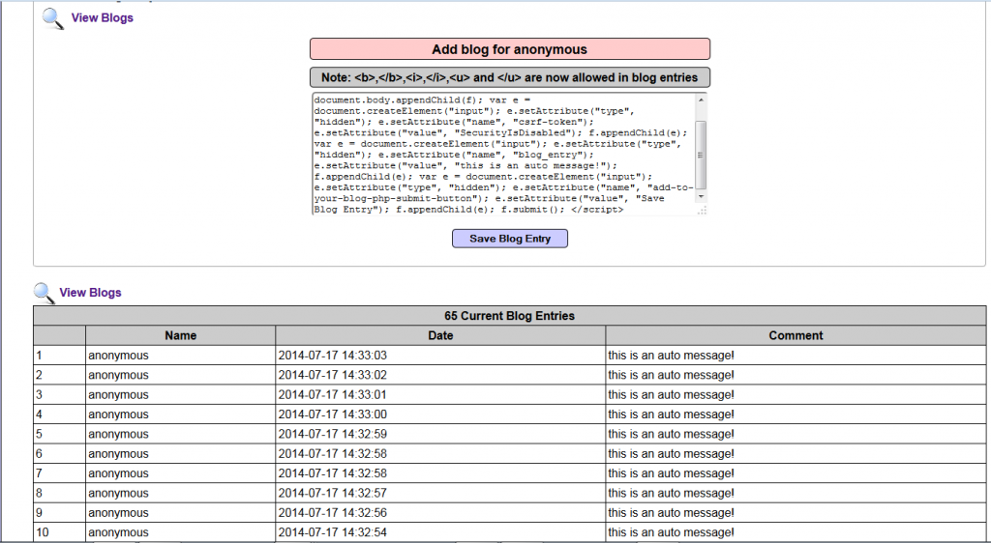Click the textarea scrollbar thumb
Image resolution: width=991 pixels, height=543 pixels.
coord(701,155)
